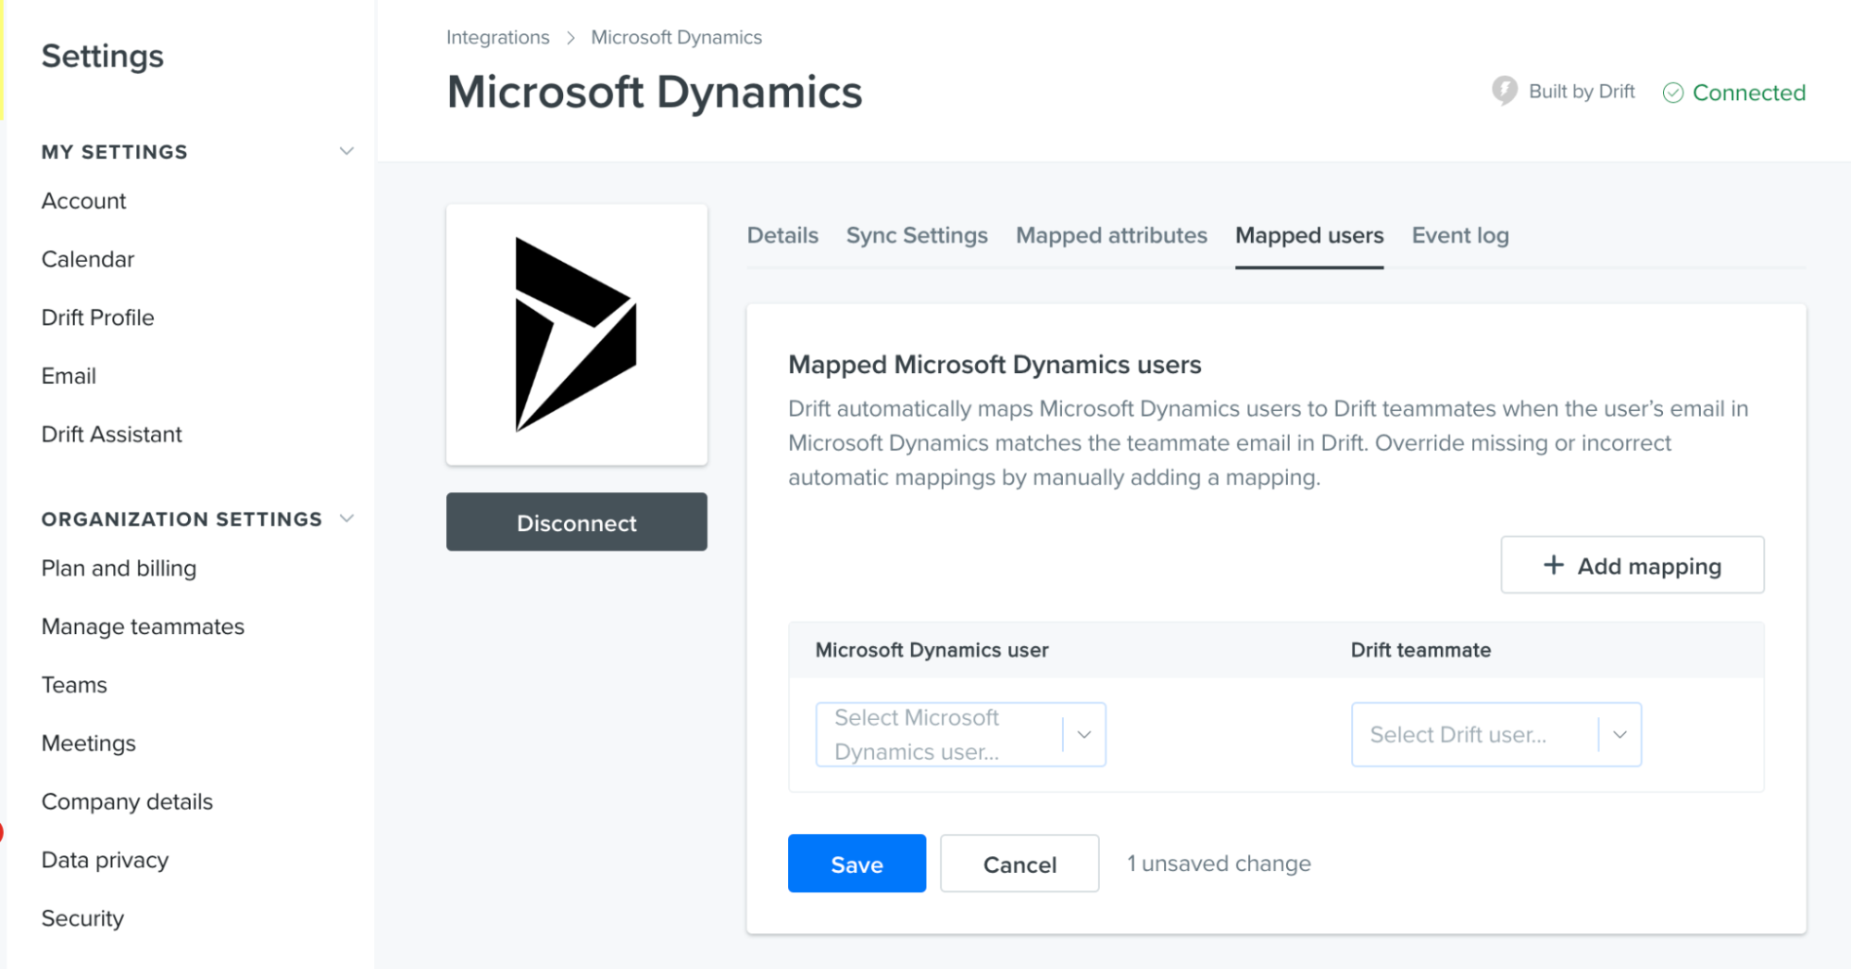The width and height of the screenshot is (1851, 970).
Task: Click the Disconnect button
Action: pyautogui.click(x=576, y=522)
